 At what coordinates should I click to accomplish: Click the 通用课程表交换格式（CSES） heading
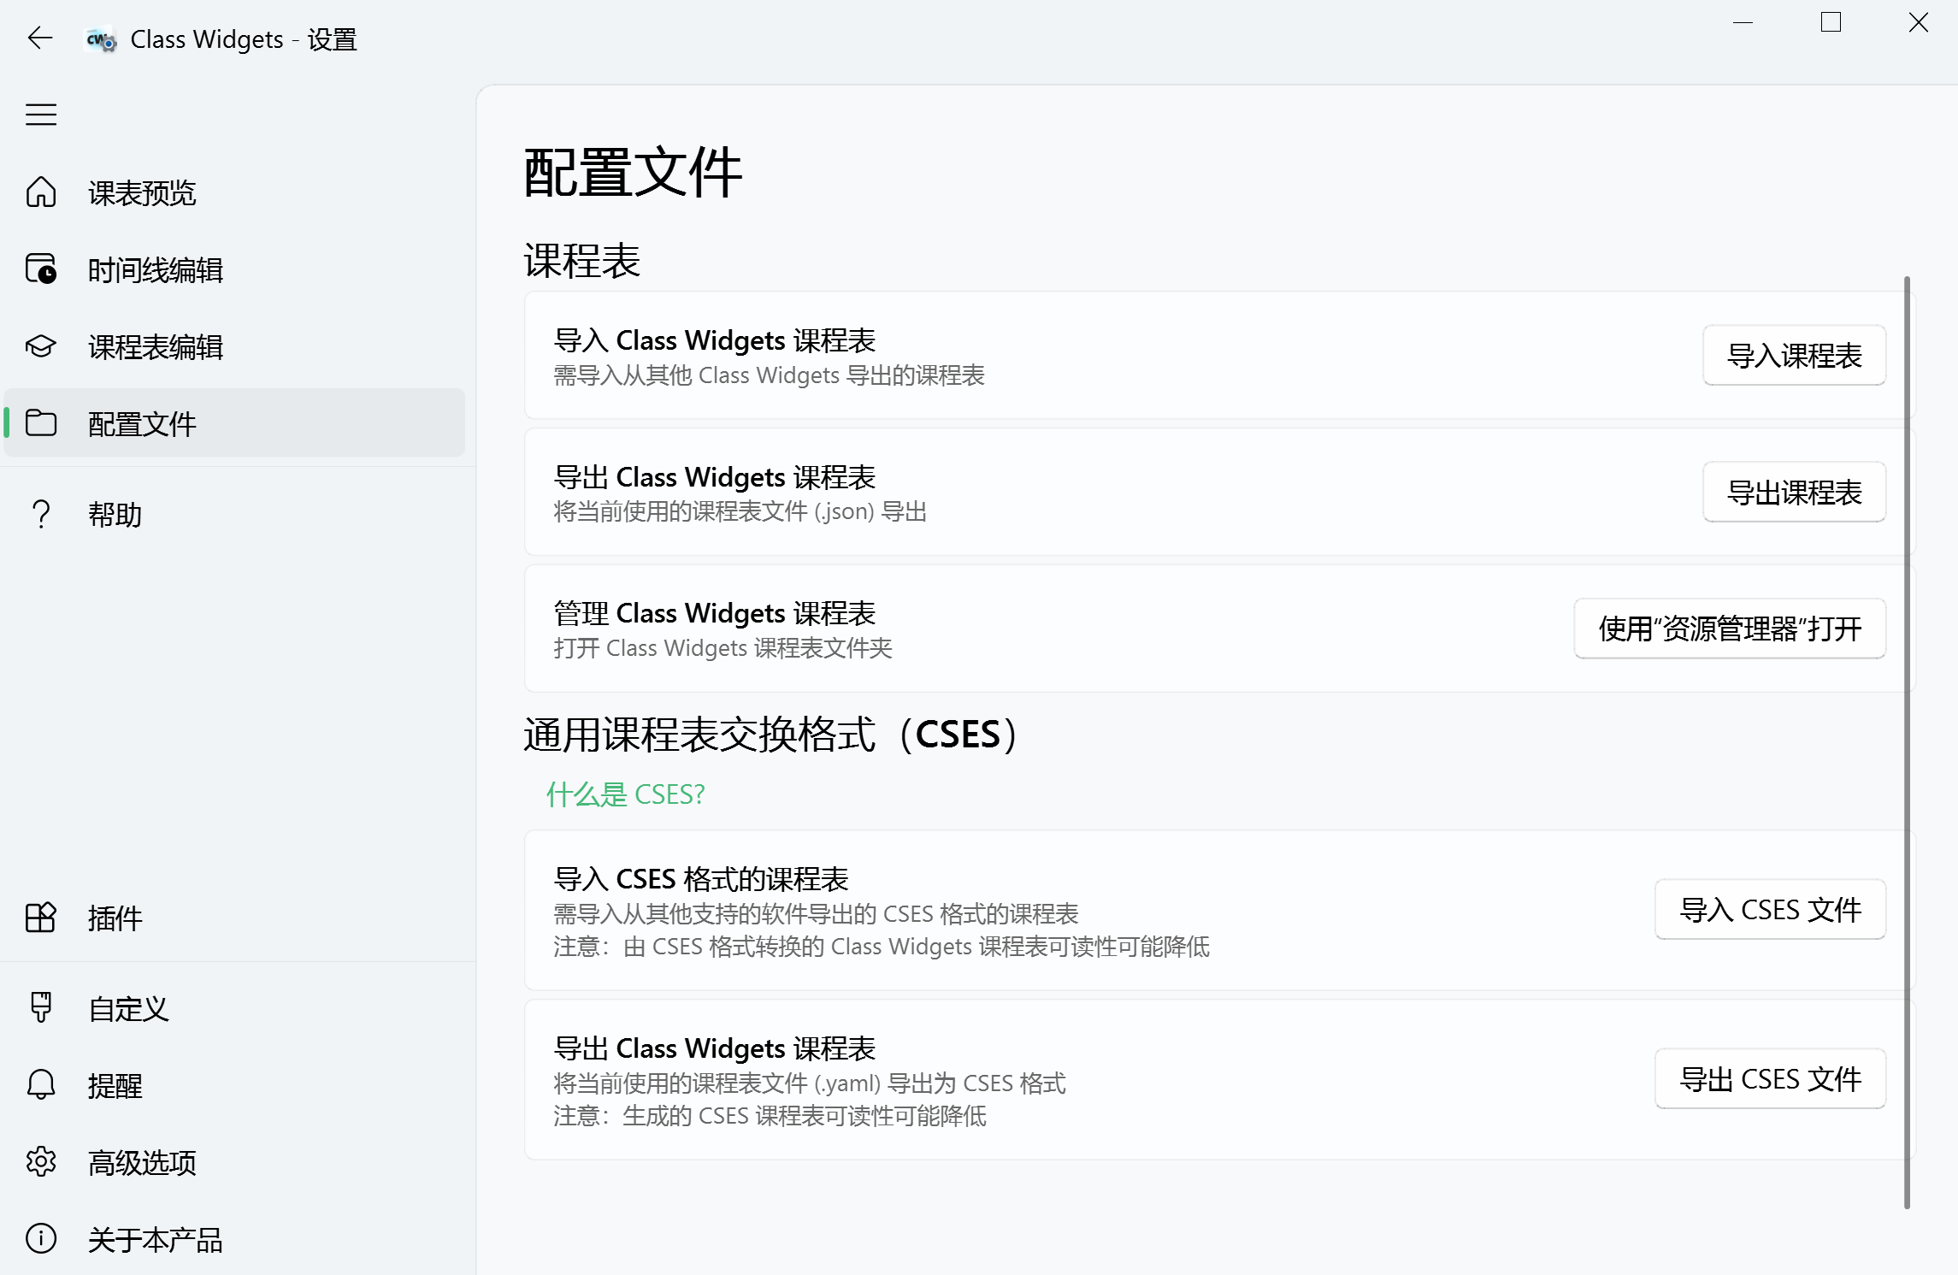tap(771, 735)
